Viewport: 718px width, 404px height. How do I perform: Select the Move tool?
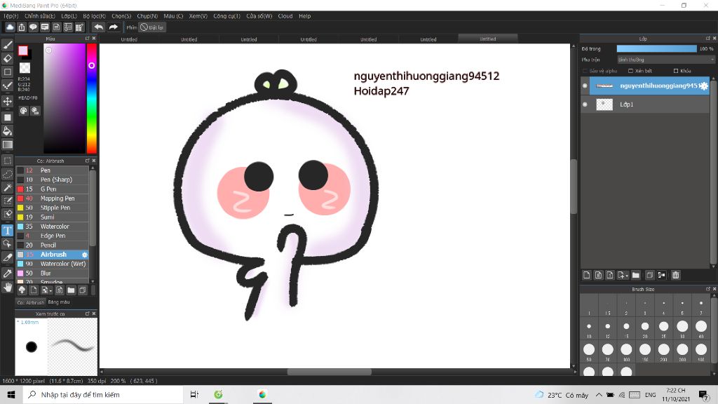tap(8, 101)
